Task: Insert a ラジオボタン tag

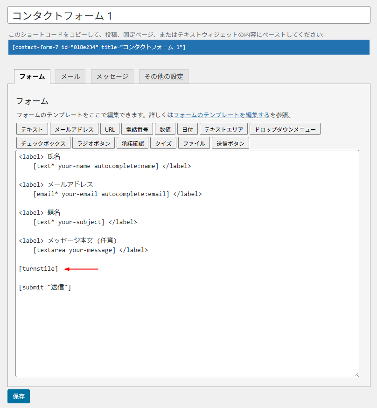Action: [x=94, y=143]
